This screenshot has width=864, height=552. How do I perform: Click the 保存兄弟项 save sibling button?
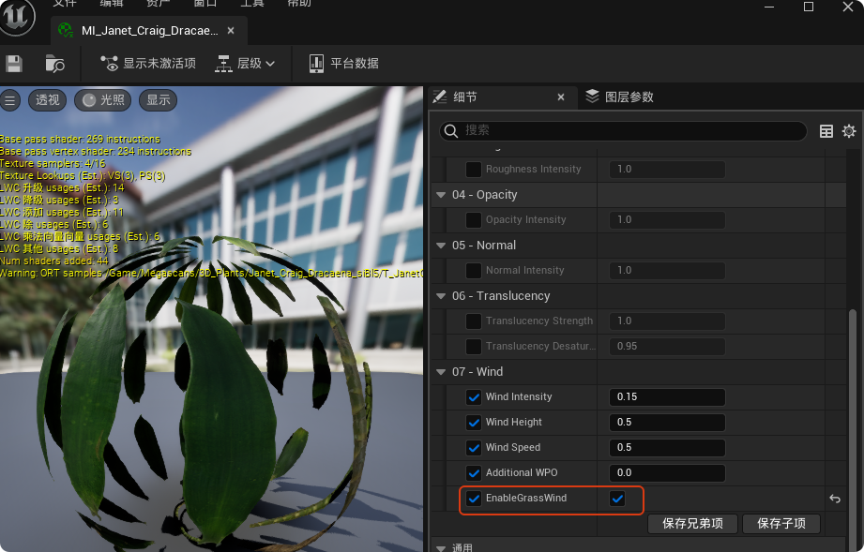pyautogui.click(x=692, y=523)
